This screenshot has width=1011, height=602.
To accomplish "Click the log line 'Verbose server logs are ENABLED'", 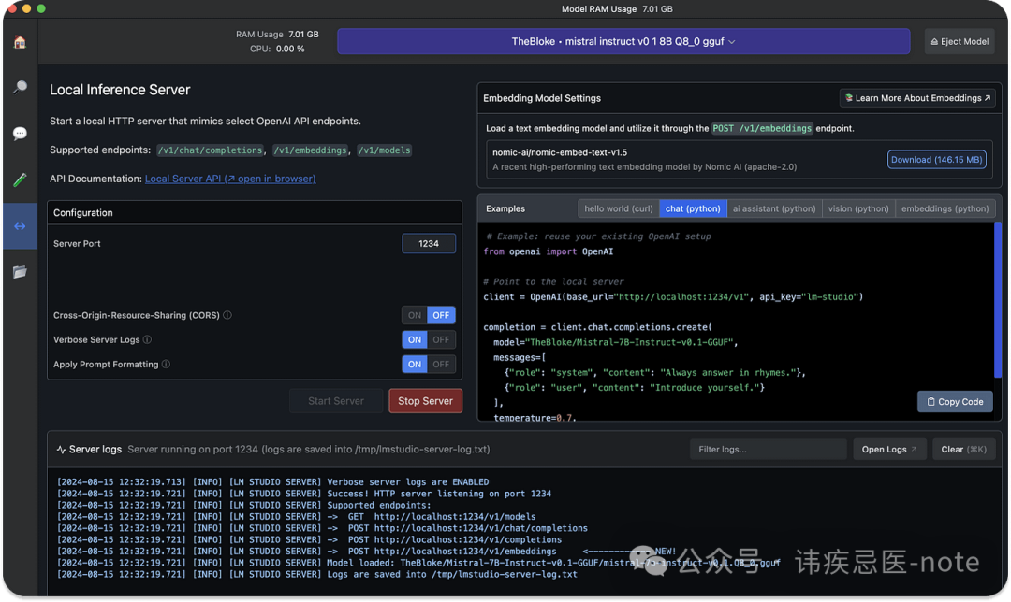I will click(x=272, y=482).
